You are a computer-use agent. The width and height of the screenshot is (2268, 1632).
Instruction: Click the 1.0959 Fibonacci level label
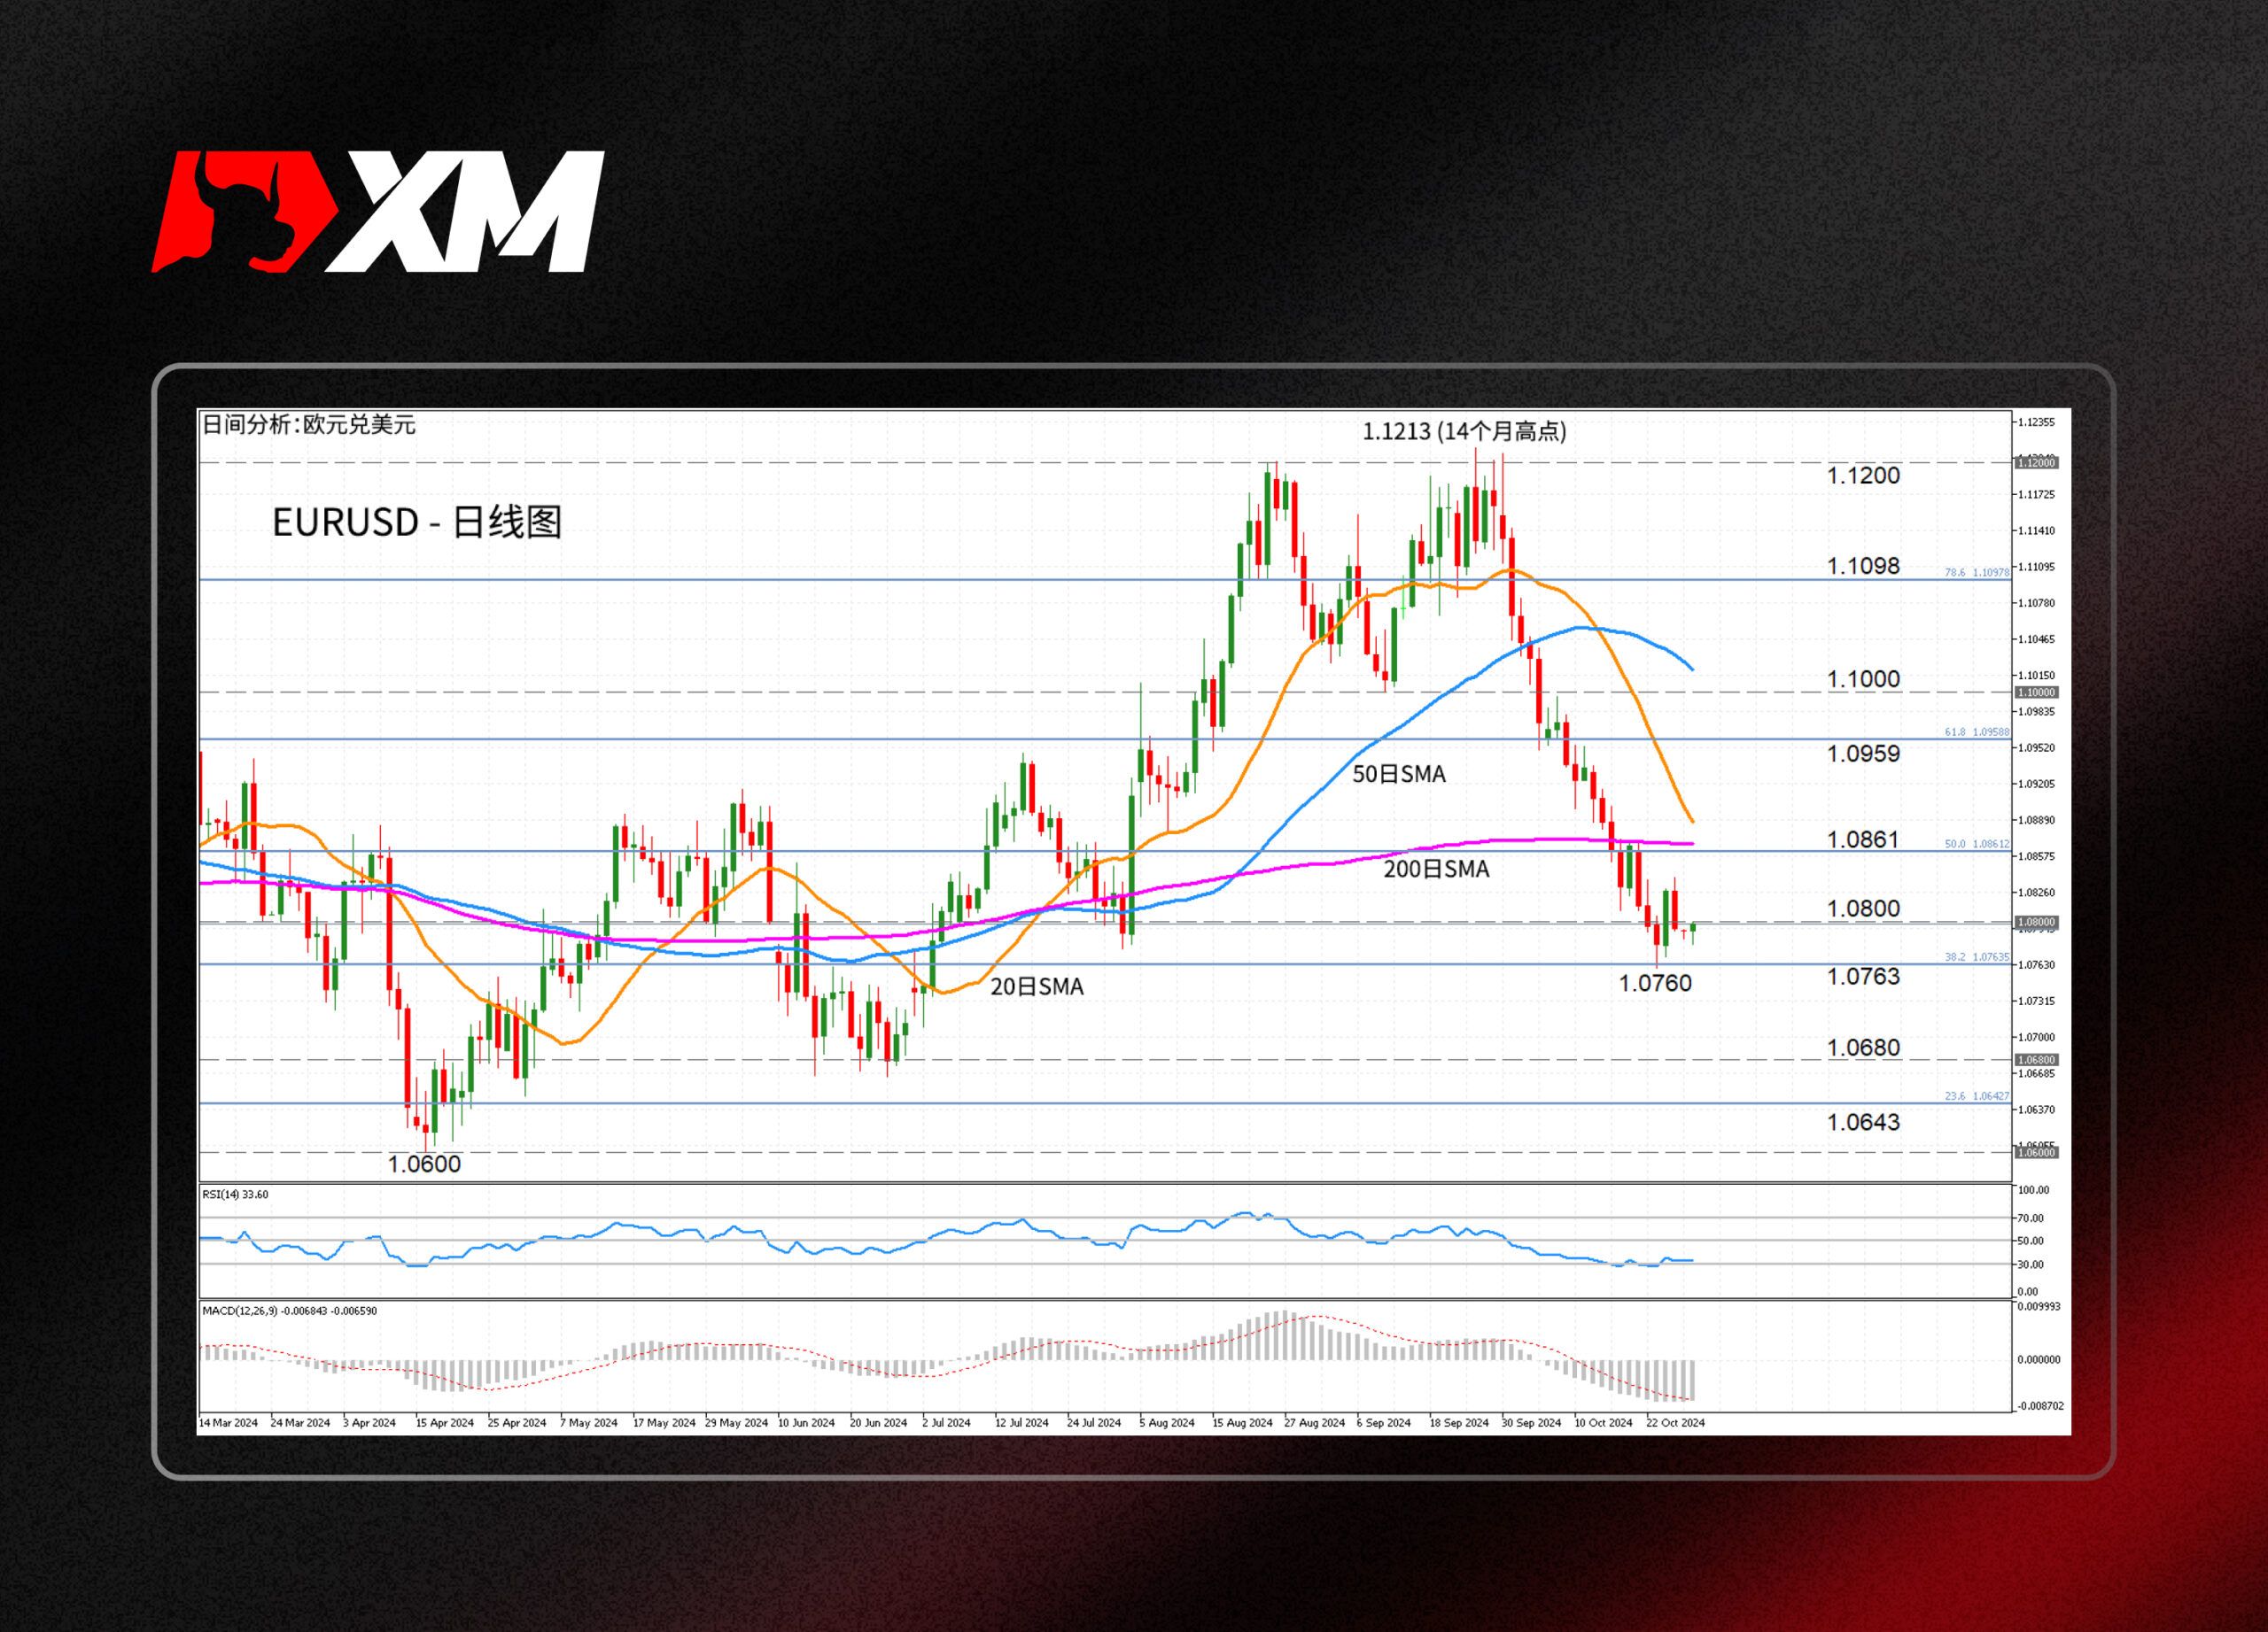point(1862,754)
